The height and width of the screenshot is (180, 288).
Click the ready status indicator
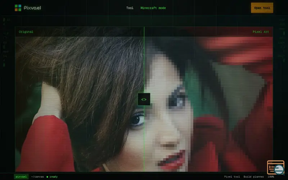(52, 177)
